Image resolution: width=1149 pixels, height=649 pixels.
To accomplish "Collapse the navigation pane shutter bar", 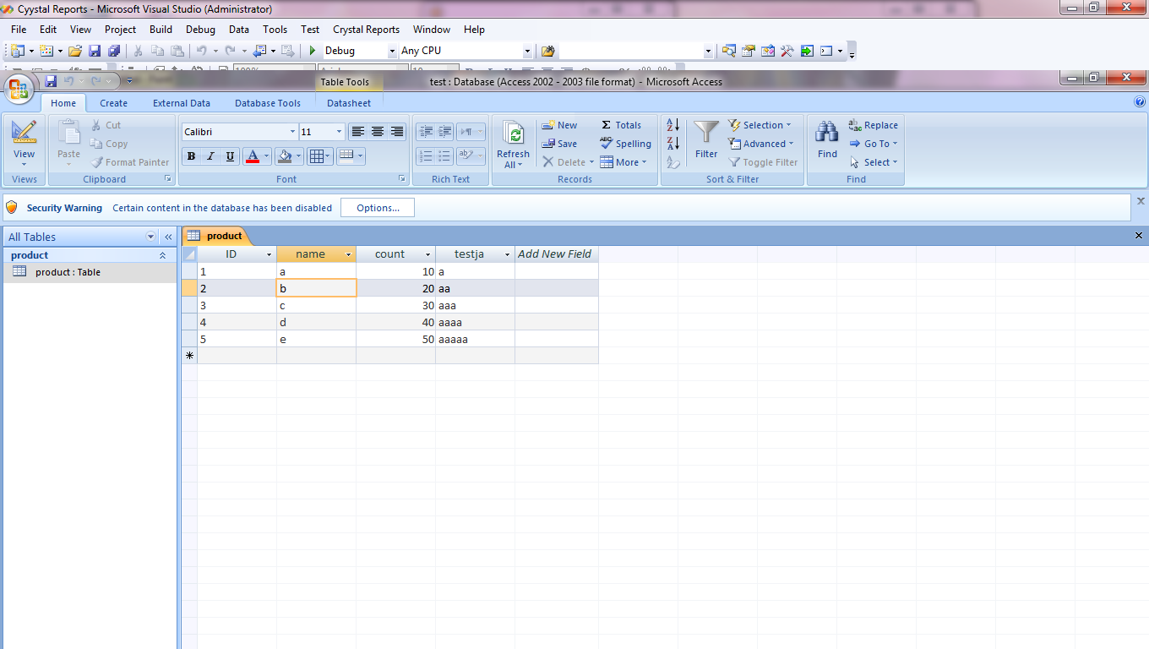I will (168, 237).
